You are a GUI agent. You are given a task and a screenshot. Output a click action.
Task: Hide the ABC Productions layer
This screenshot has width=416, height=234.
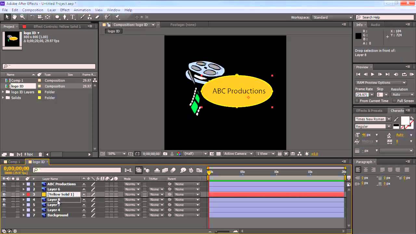click(x=4, y=184)
